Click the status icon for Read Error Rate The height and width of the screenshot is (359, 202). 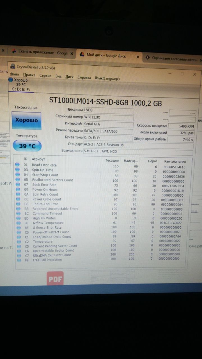(17, 165)
